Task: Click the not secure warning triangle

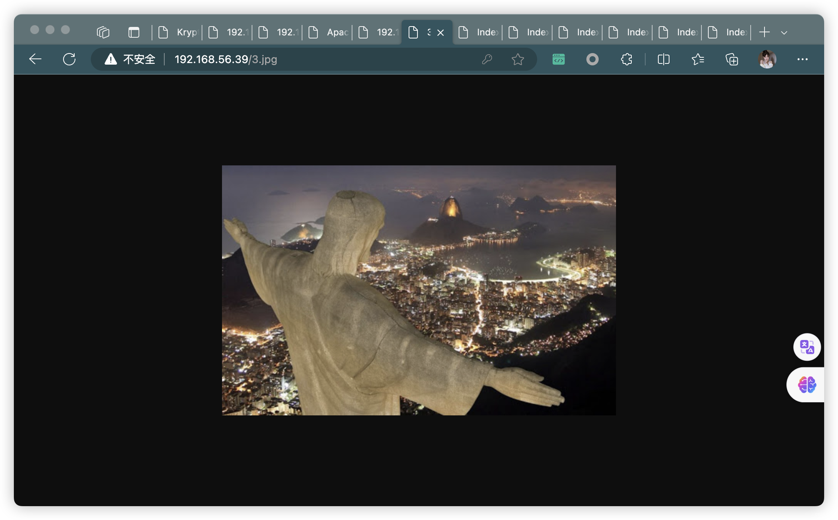Action: coord(111,59)
